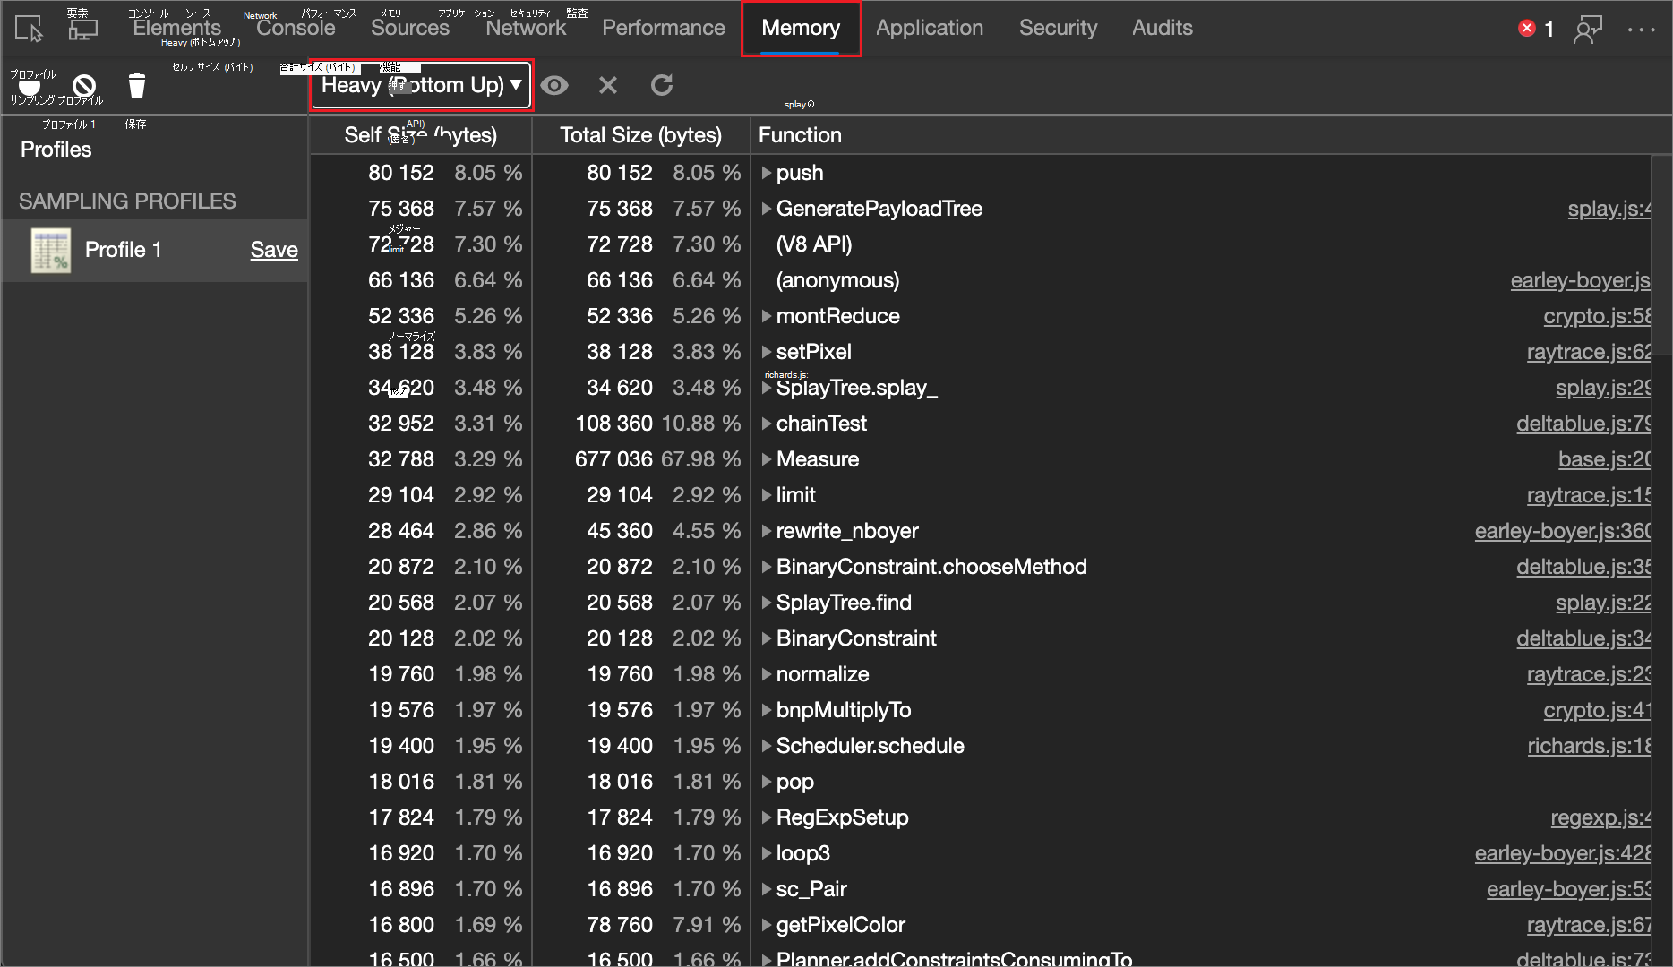Expand the montReduce function row
1673x967 pixels.
pos(767,316)
